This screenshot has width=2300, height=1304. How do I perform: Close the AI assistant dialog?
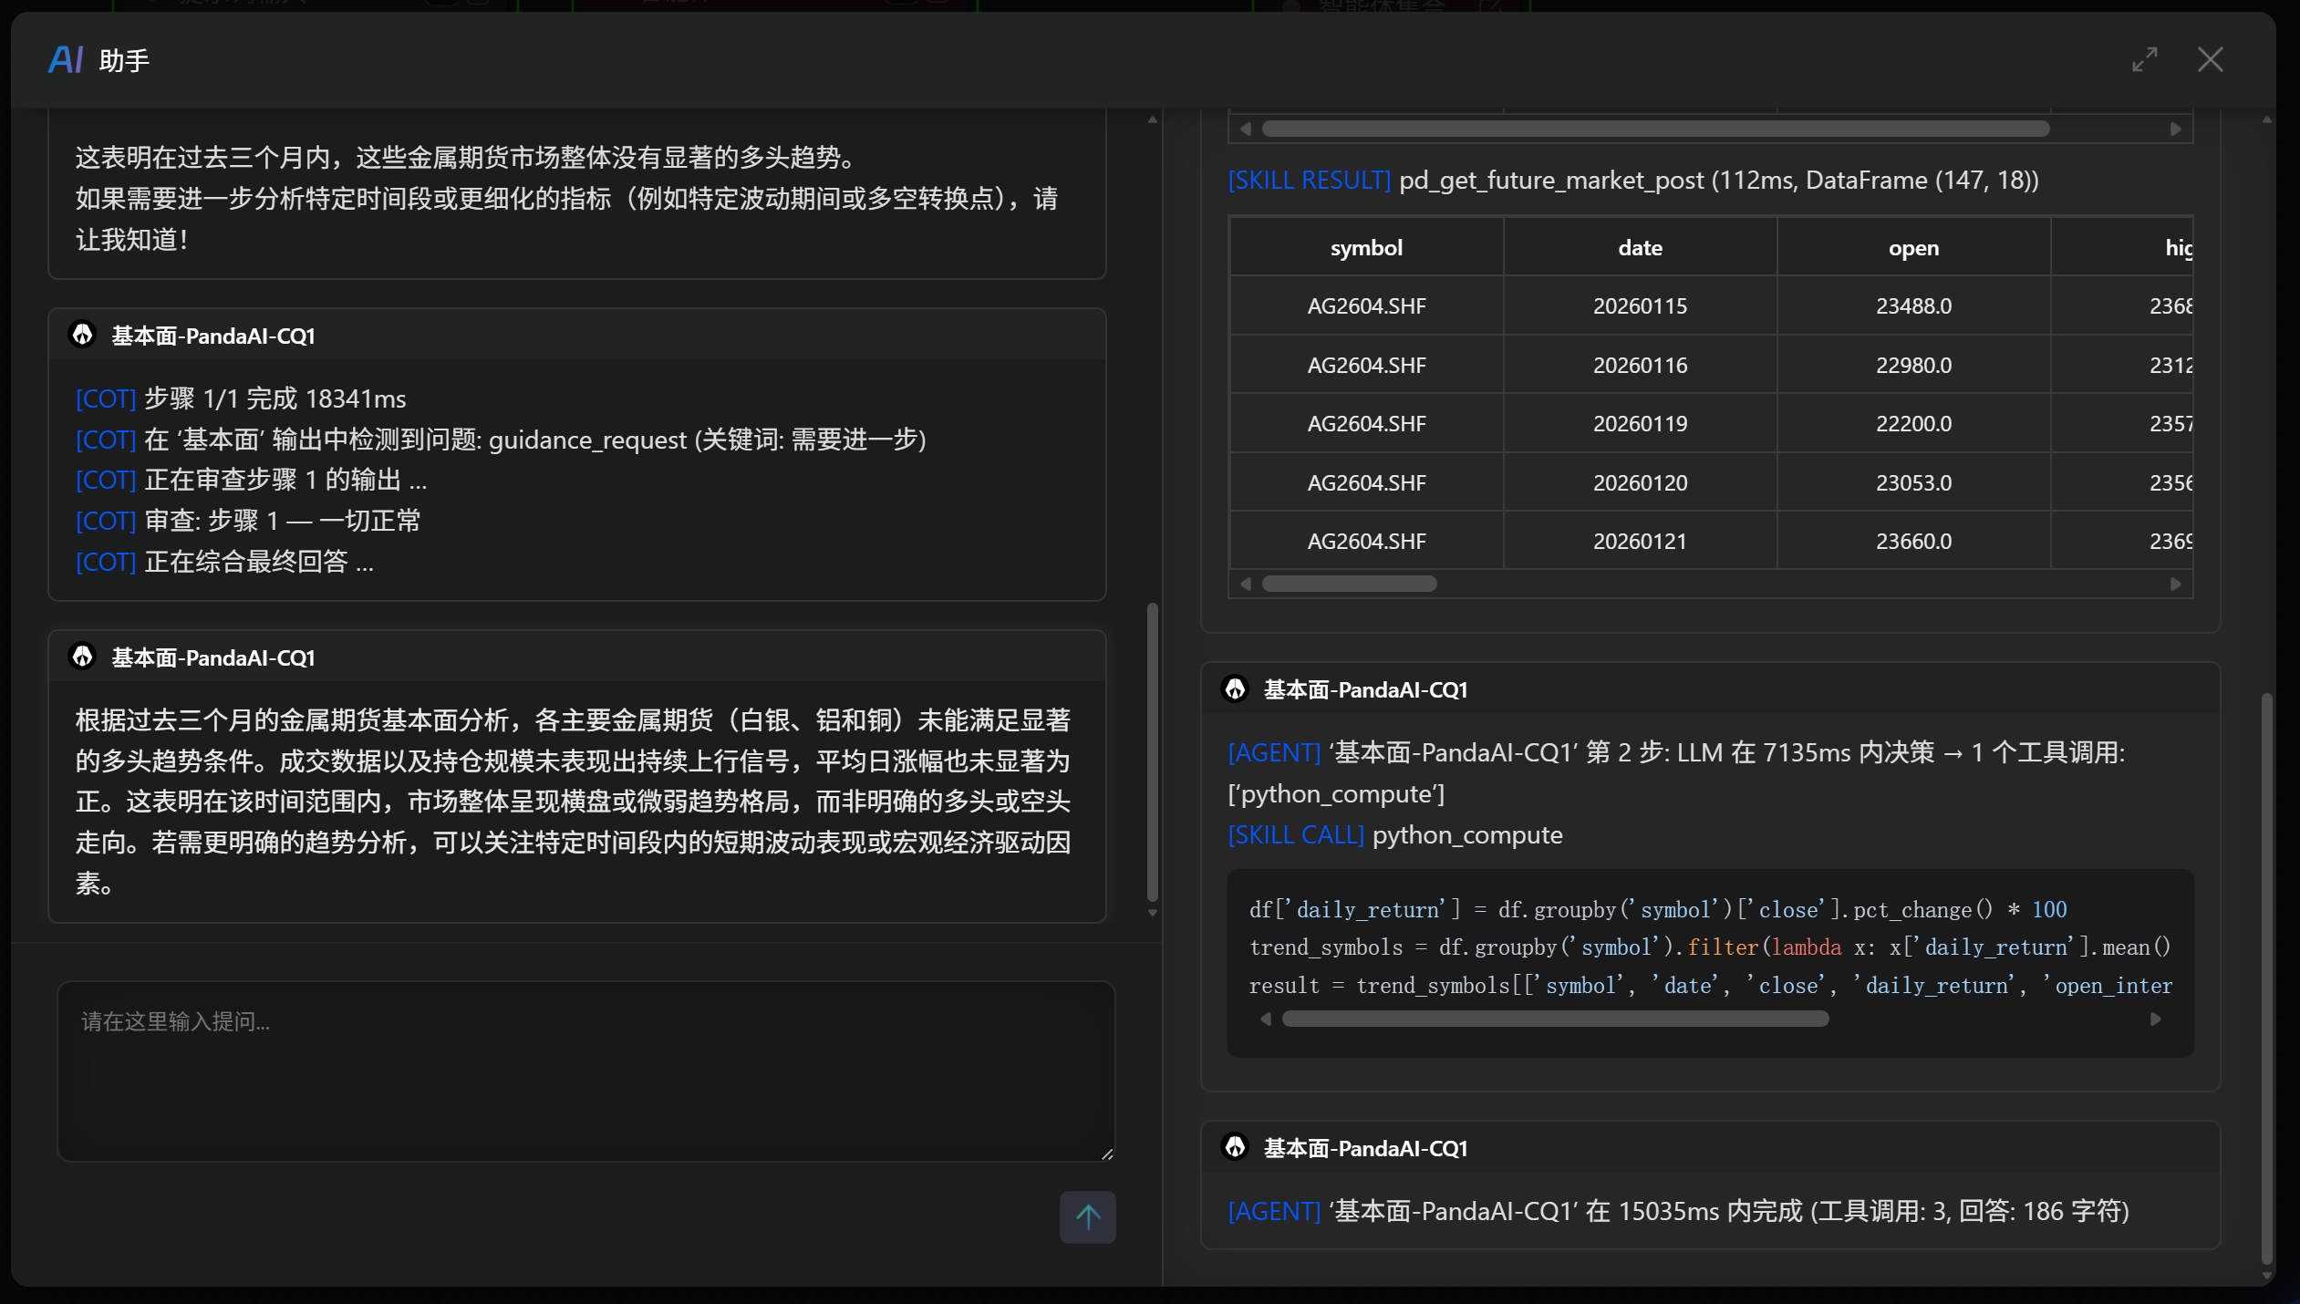[2210, 60]
